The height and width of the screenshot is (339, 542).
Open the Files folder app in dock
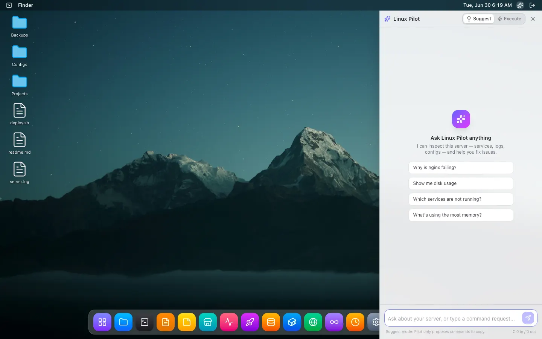point(123,322)
